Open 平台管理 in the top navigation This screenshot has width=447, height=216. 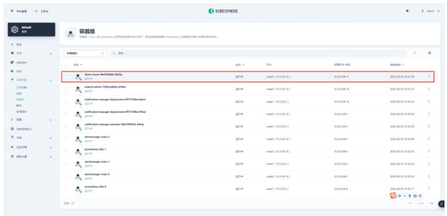point(19,11)
